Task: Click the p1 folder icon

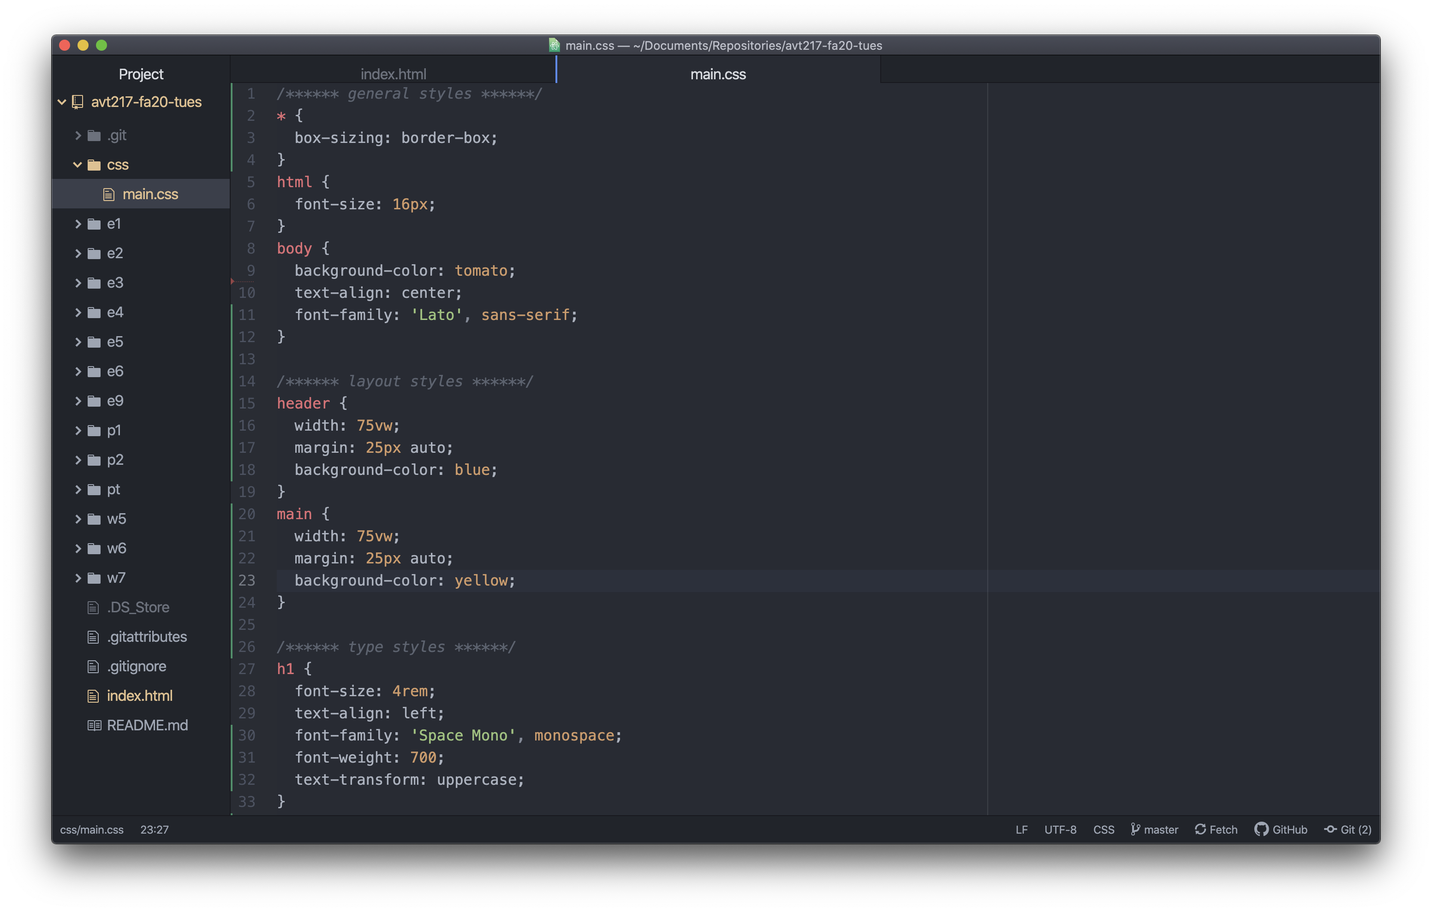Action: click(94, 431)
